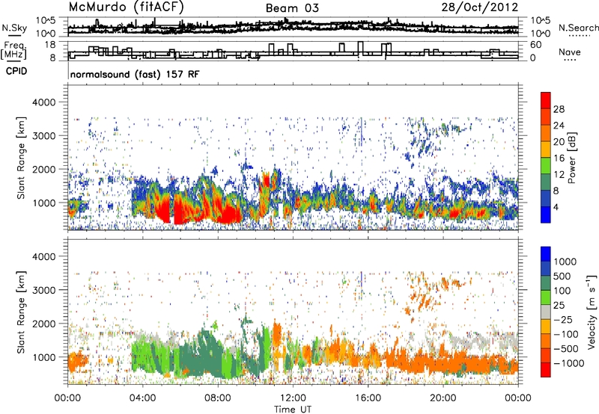Click the 2000 tick in velocity panel
The width and height of the screenshot is (599, 414).
click(43, 324)
